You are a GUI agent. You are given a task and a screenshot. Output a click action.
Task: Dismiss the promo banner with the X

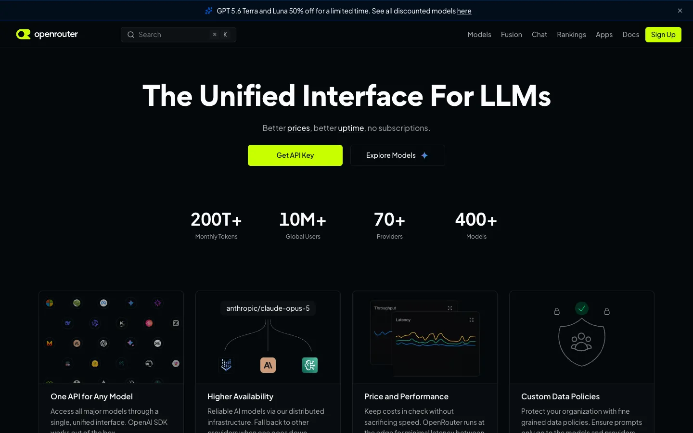pyautogui.click(x=680, y=11)
